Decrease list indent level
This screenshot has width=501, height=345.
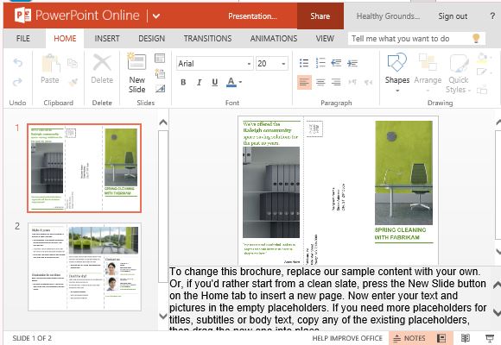336,63
